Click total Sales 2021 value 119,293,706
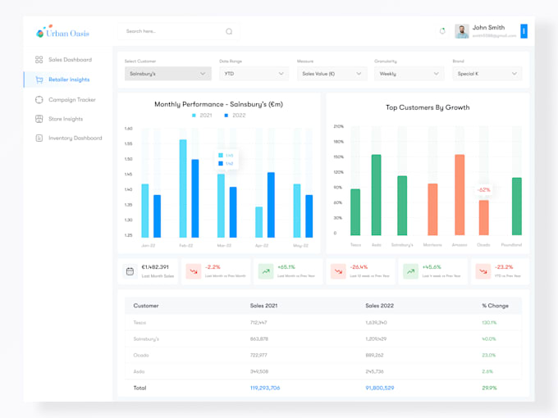The image size is (558, 418). [x=265, y=388]
